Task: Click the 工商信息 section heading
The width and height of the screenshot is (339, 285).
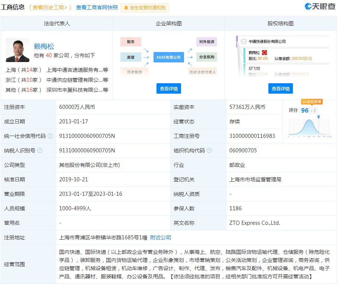Action: [x=13, y=7]
